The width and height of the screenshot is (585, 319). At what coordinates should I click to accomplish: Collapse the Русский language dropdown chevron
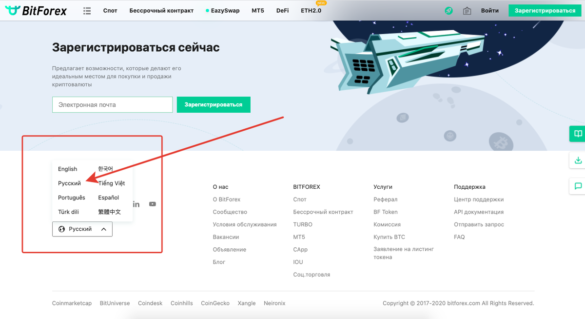(x=103, y=229)
